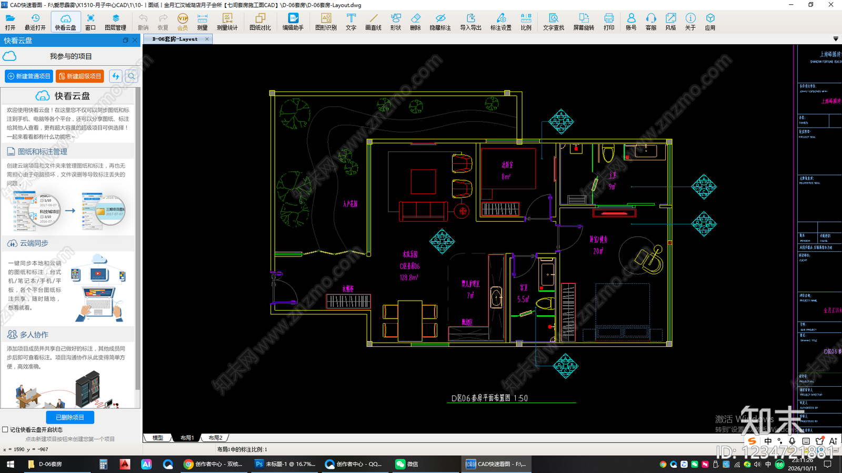Screen dimensions: 842x473
Task: Click the cloud panel search icon
Action: tap(132, 76)
